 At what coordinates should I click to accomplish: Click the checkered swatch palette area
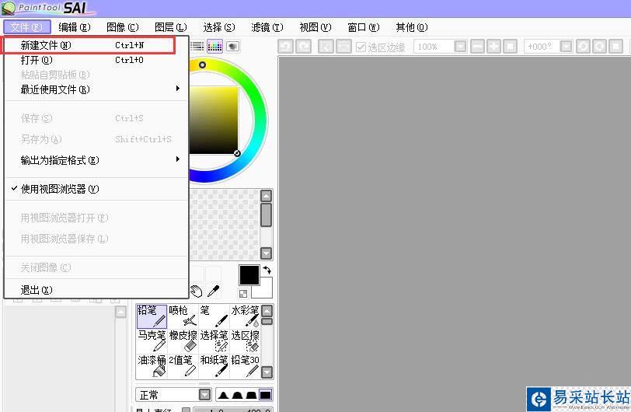(x=225, y=225)
